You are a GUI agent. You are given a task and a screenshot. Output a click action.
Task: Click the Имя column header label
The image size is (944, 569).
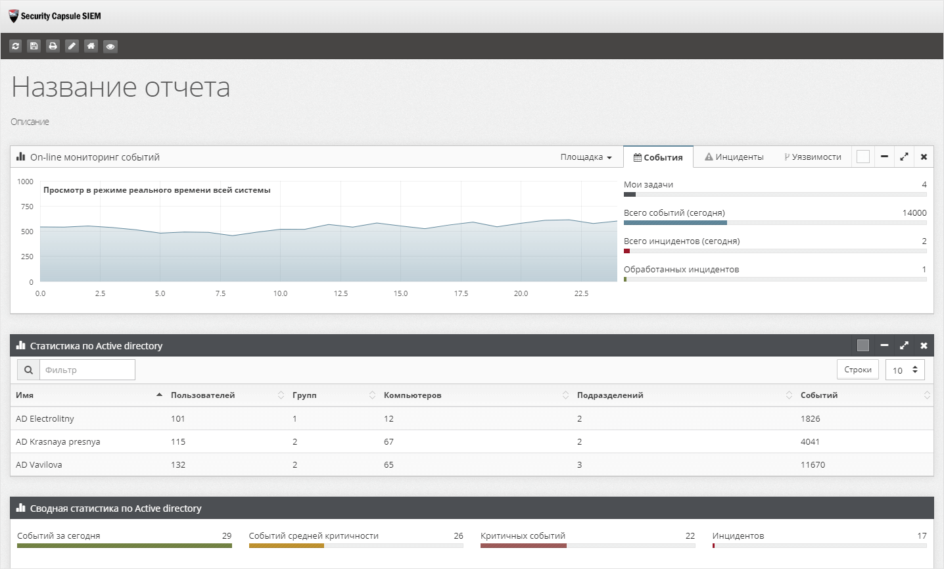(24, 395)
